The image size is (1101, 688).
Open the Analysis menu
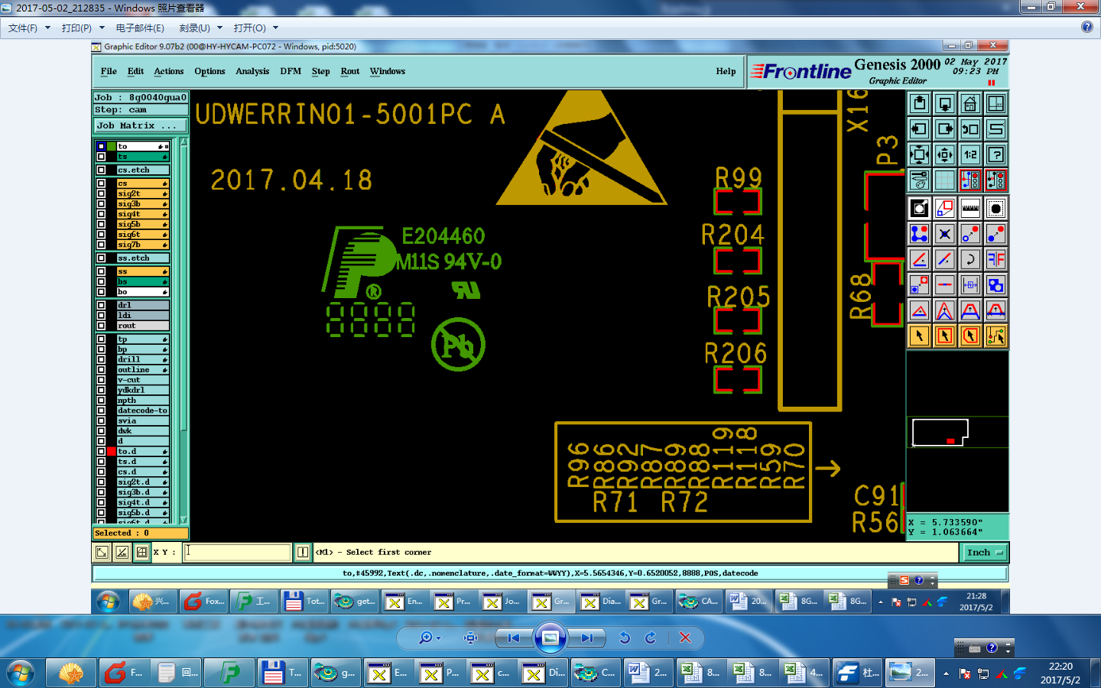[252, 71]
